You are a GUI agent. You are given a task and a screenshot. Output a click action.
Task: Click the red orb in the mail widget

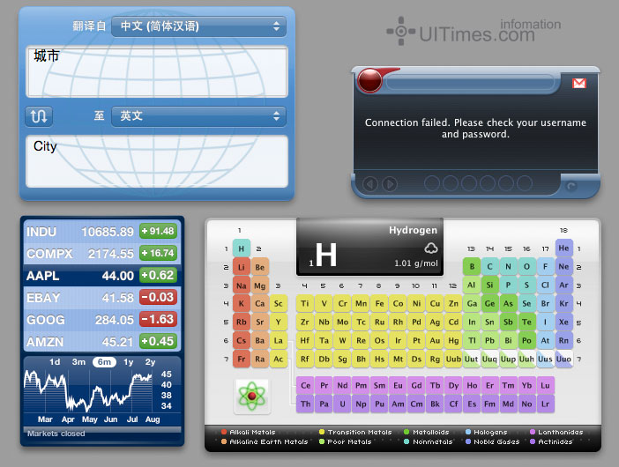coord(369,81)
